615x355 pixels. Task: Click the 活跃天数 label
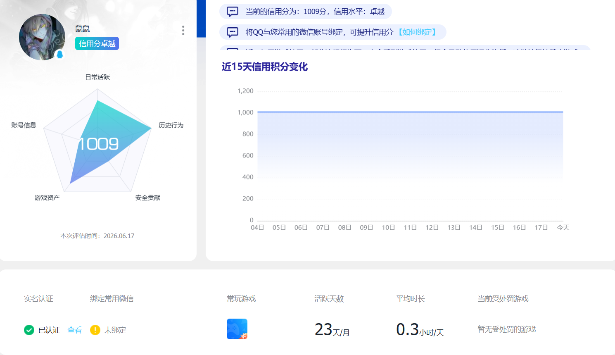[329, 299]
